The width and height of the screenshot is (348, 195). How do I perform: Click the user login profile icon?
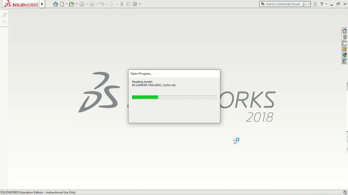315,4
